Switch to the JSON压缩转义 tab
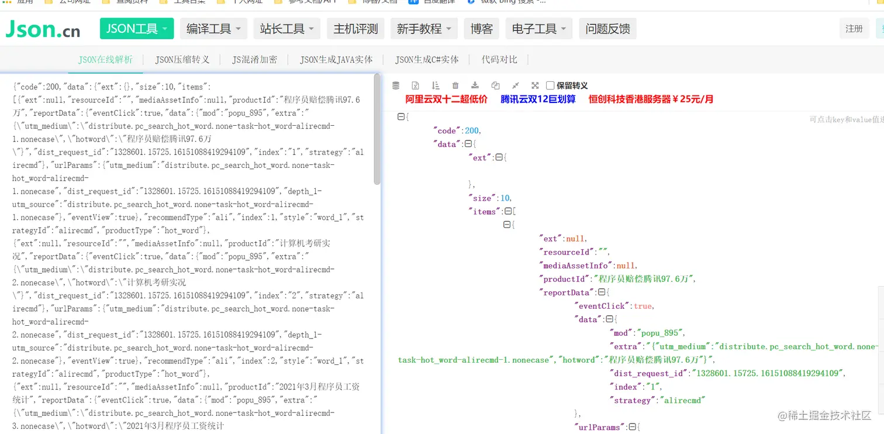The width and height of the screenshot is (884, 434). (x=182, y=59)
